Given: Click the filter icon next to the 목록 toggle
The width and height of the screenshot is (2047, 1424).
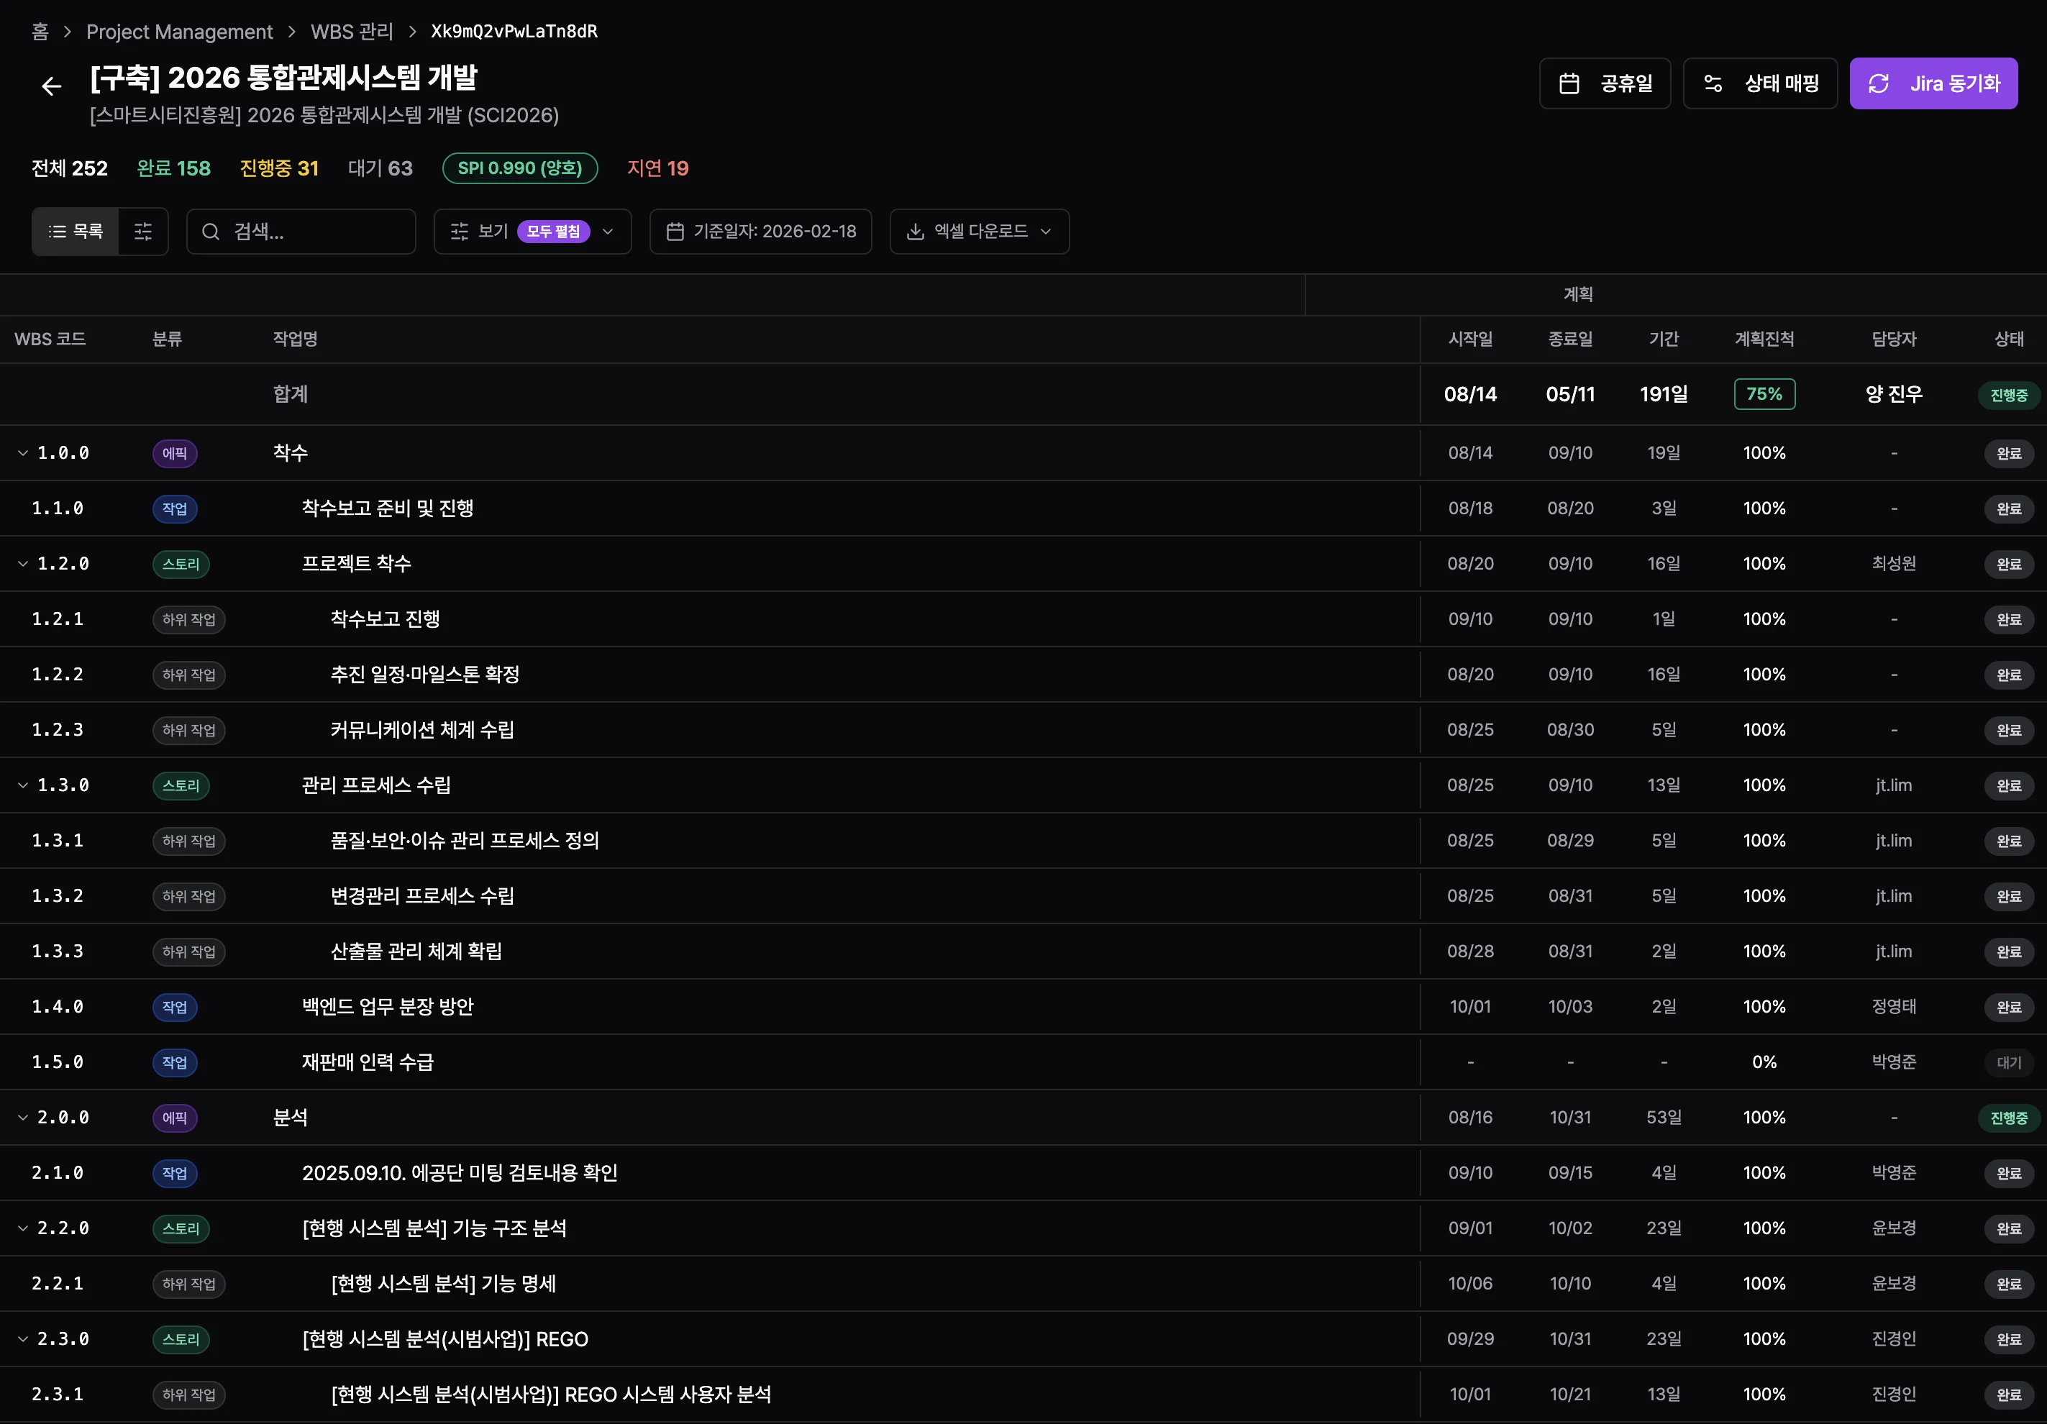Looking at the screenshot, I should coord(142,231).
